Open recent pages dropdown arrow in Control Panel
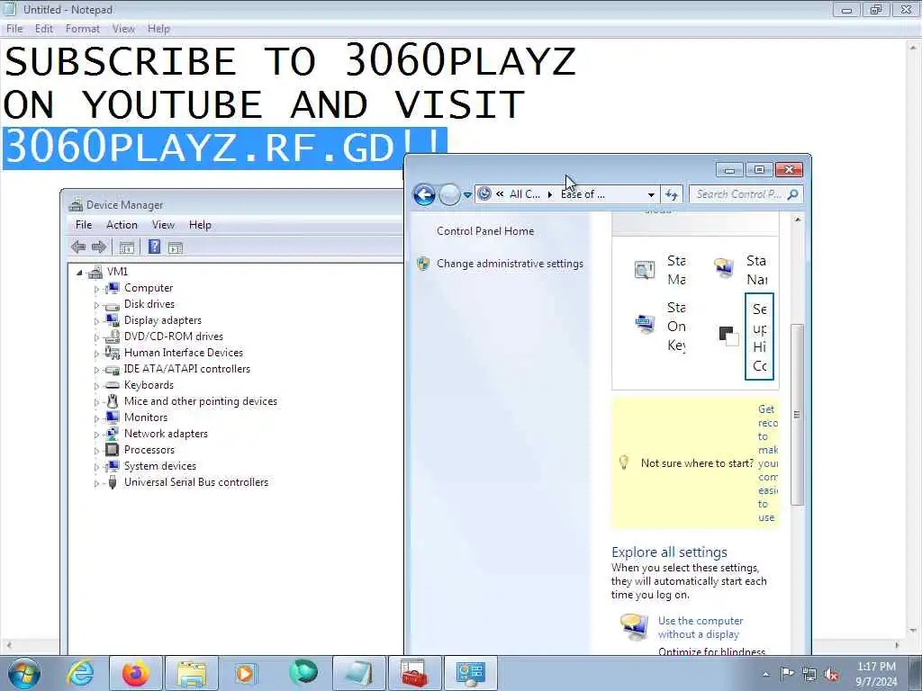This screenshot has height=691, width=922. (x=467, y=194)
